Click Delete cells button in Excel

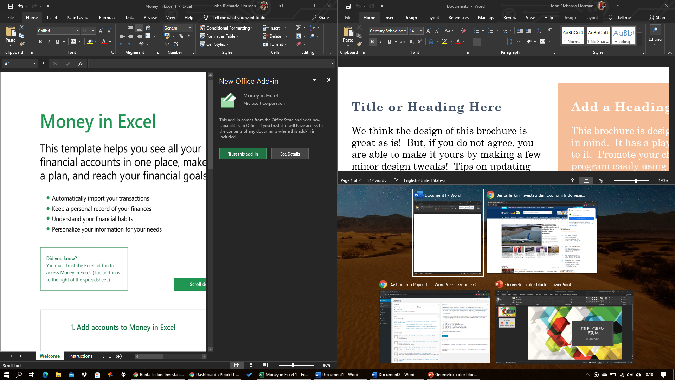[x=272, y=36]
